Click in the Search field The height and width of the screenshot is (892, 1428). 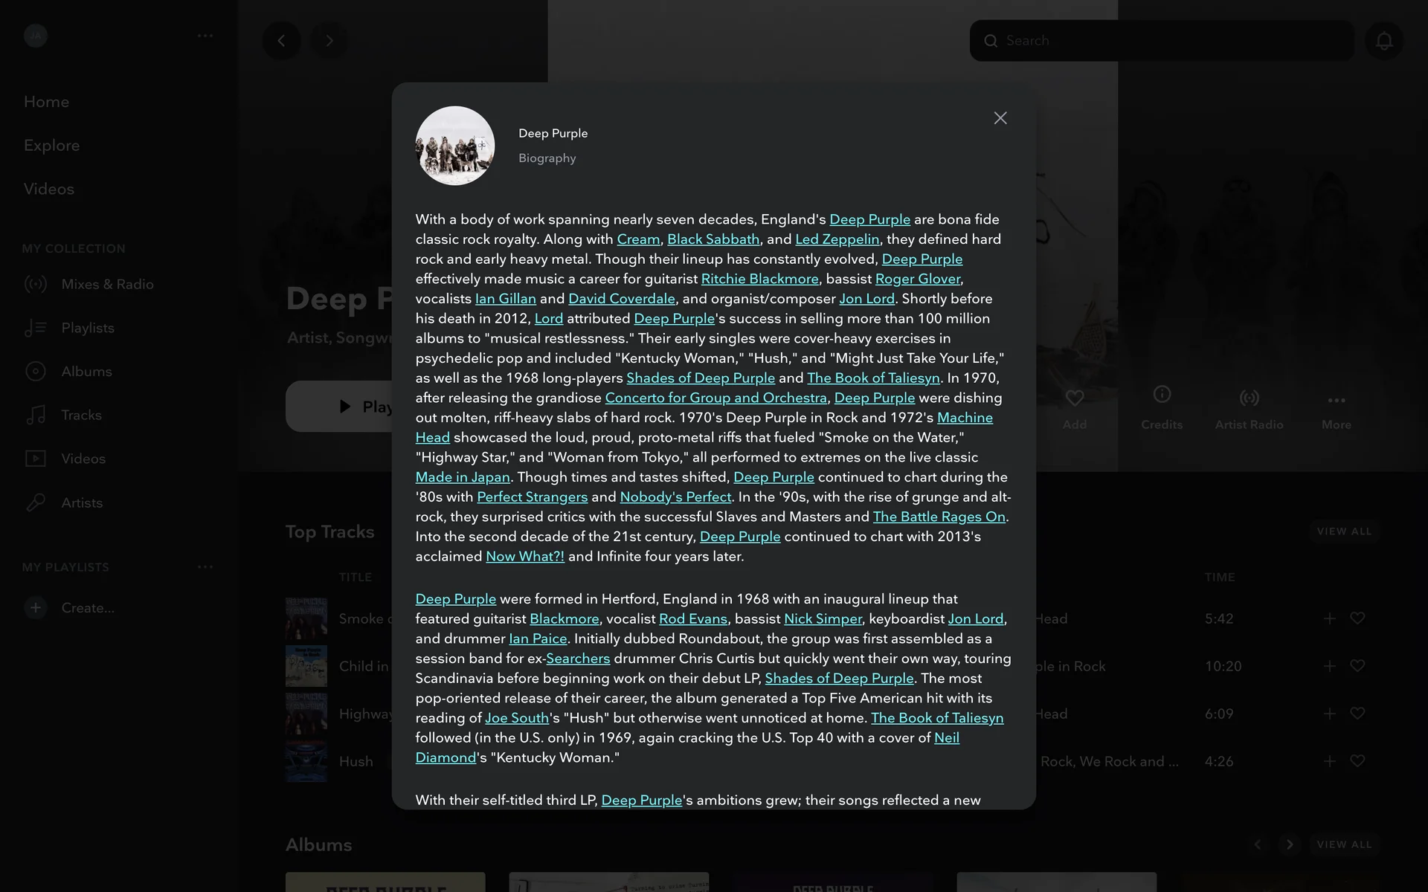(1162, 41)
